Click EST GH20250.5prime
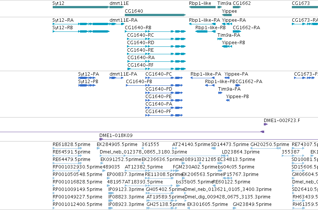The height and width of the screenshot is (210, 318). tap(265, 149)
